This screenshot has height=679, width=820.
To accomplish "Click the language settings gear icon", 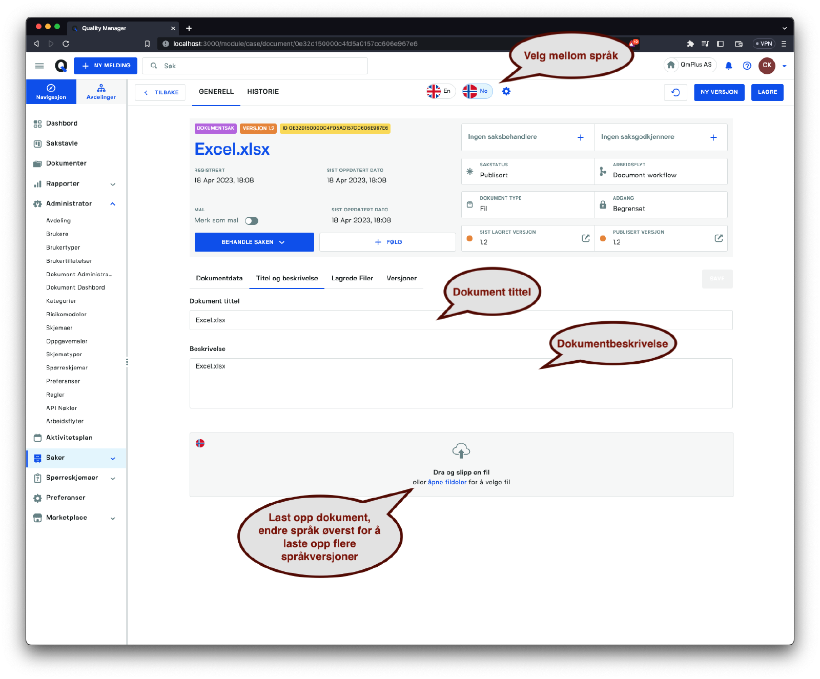I will coord(506,91).
